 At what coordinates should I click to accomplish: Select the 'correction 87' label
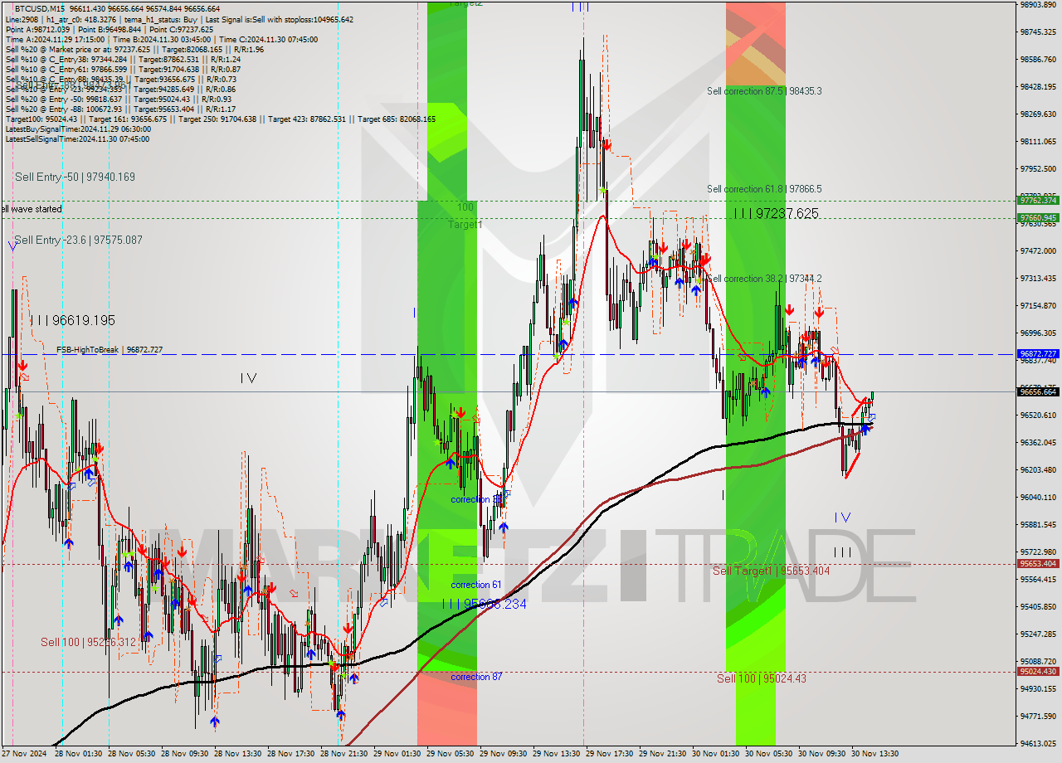click(476, 677)
